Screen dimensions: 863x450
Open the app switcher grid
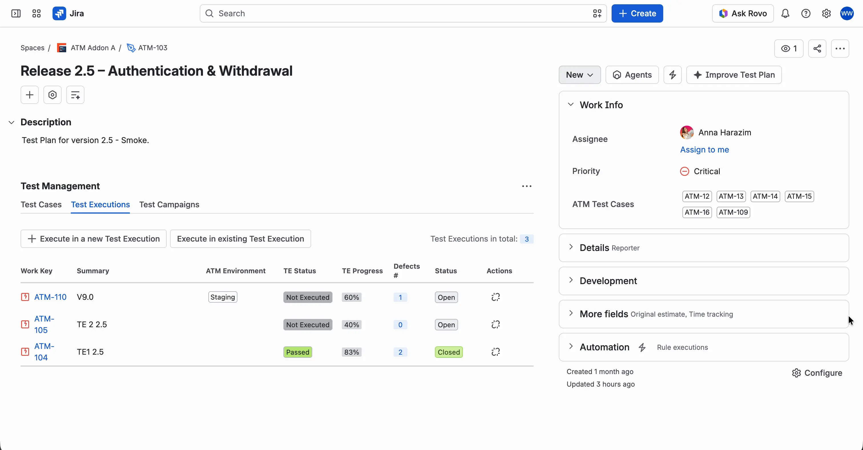point(36,13)
